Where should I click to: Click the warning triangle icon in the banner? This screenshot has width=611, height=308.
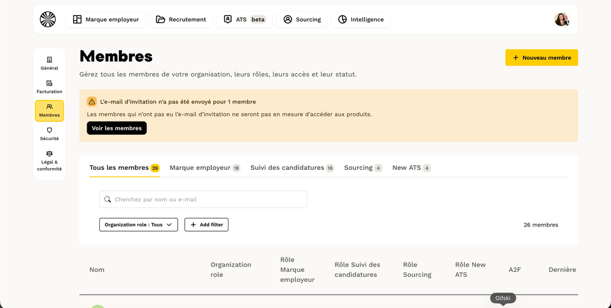tap(92, 102)
